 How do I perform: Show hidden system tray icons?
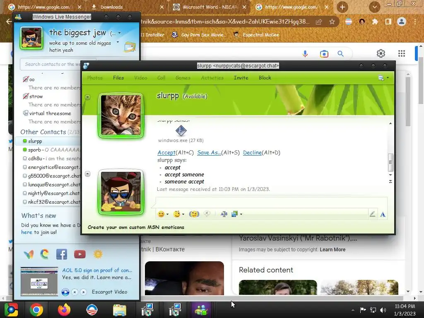(x=353, y=310)
